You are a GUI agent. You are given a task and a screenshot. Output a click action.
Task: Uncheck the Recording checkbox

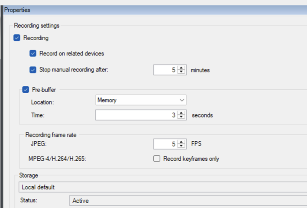pos(17,38)
